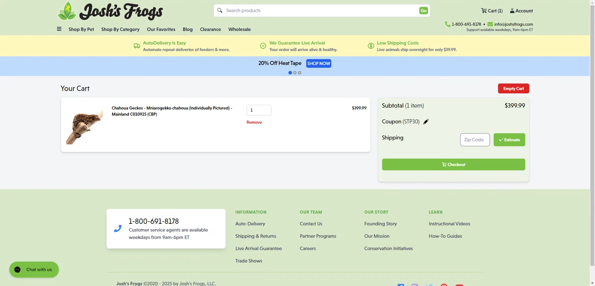Viewport: 595px width, 286px height.
Task: Select the first carousel dot
Action: (x=290, y=73)
